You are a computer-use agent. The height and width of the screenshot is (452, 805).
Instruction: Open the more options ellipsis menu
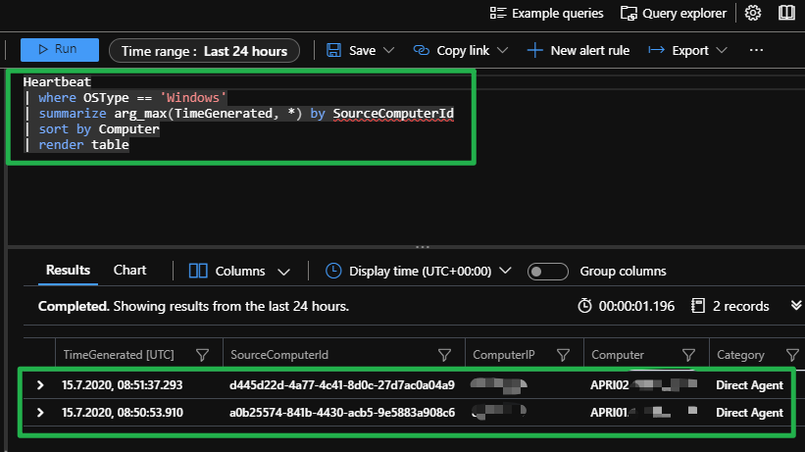756,50
